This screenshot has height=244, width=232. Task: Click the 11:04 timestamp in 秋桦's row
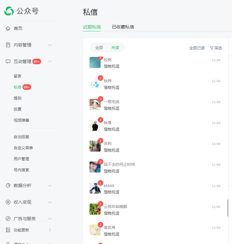[216, 81]
